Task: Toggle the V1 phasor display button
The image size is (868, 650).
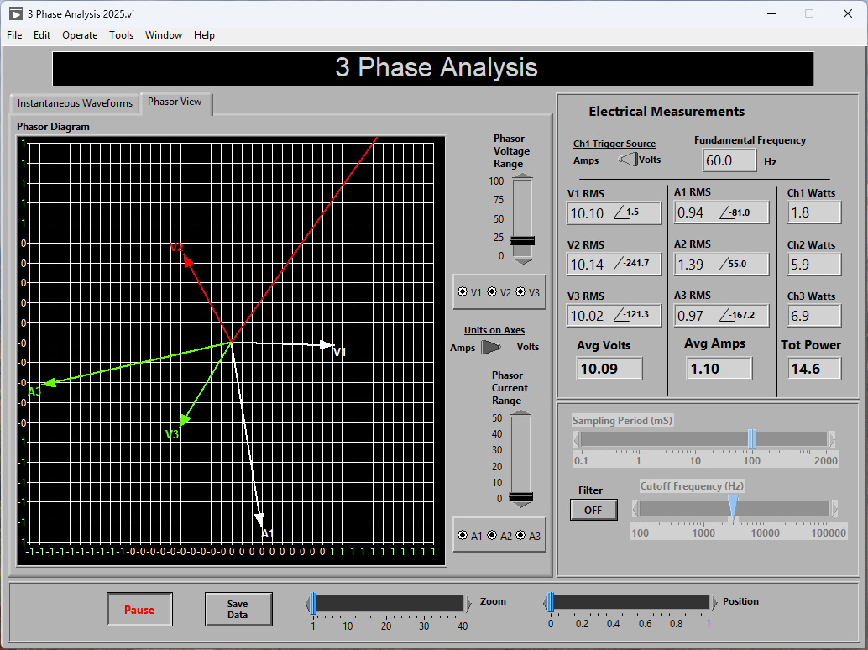Action: click(463, 291)
